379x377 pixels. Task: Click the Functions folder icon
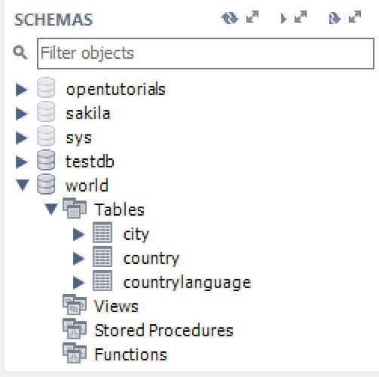click(75, 353)
